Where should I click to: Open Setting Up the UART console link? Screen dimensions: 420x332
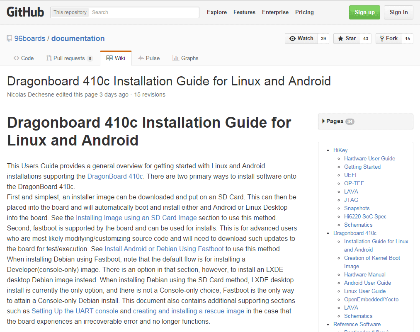(75, 311)
